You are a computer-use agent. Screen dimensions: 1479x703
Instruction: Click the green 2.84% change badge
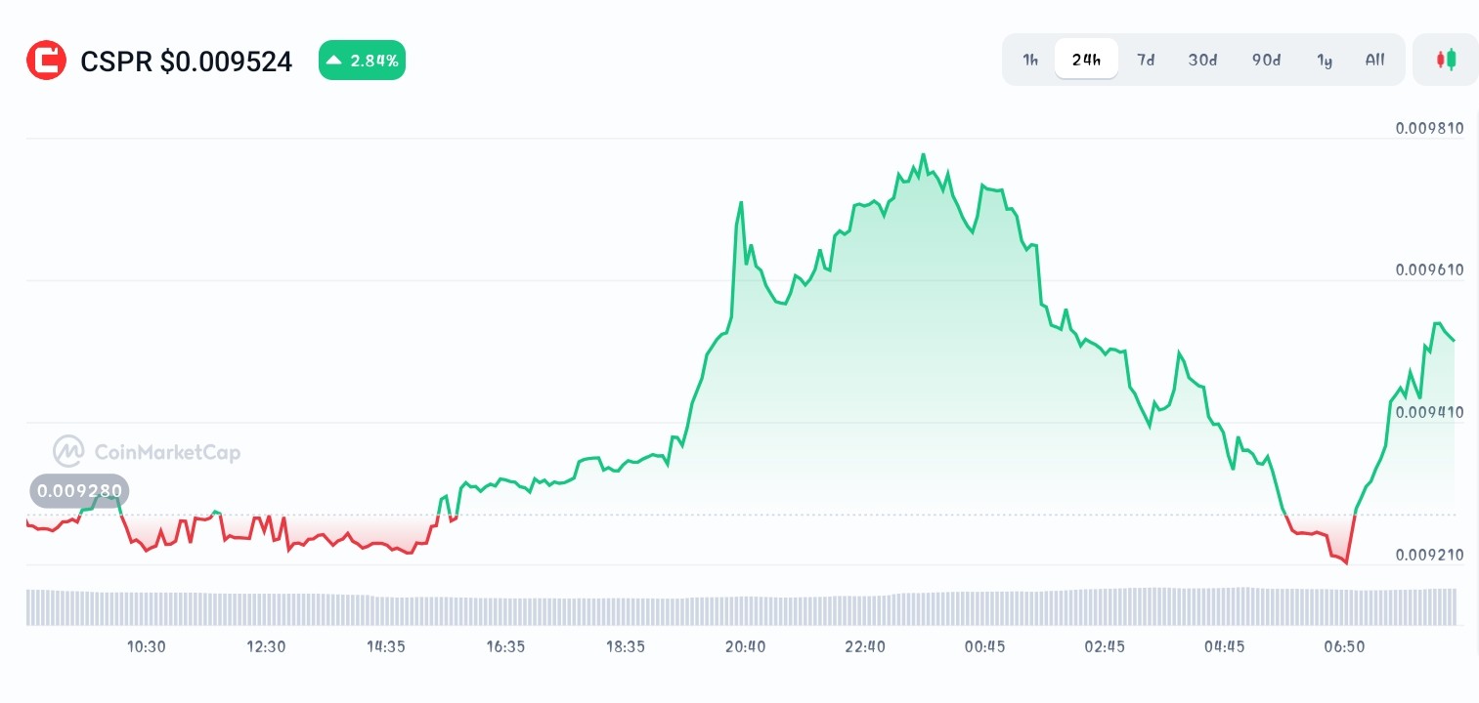pos(362,61)
